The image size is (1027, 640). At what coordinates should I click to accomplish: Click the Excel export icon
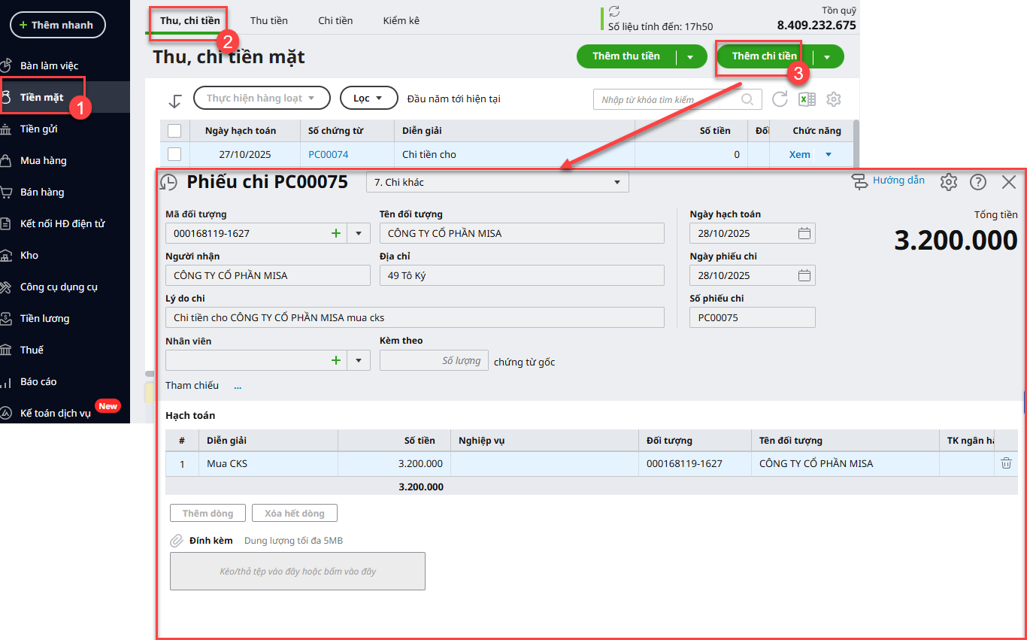tap(807, 99)
